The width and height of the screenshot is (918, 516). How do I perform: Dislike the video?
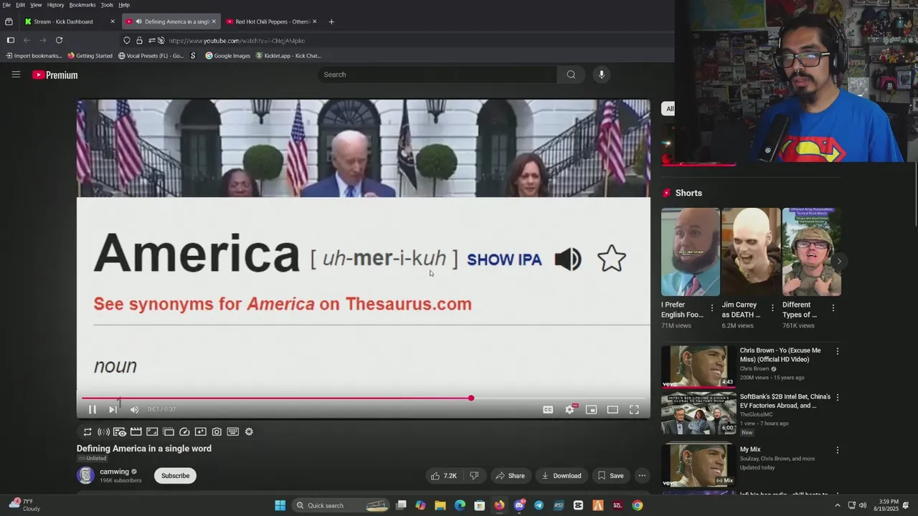click(474, 476)
